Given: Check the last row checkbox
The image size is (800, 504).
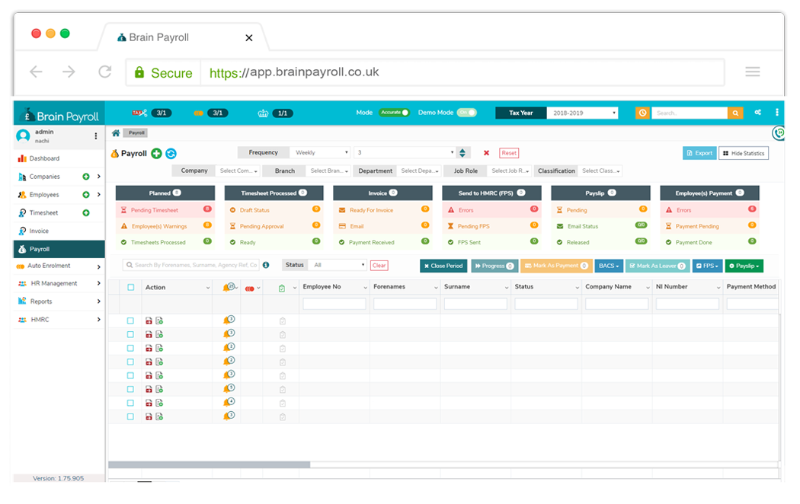Looking at the screenshot, I should click(x=130, y=417).
